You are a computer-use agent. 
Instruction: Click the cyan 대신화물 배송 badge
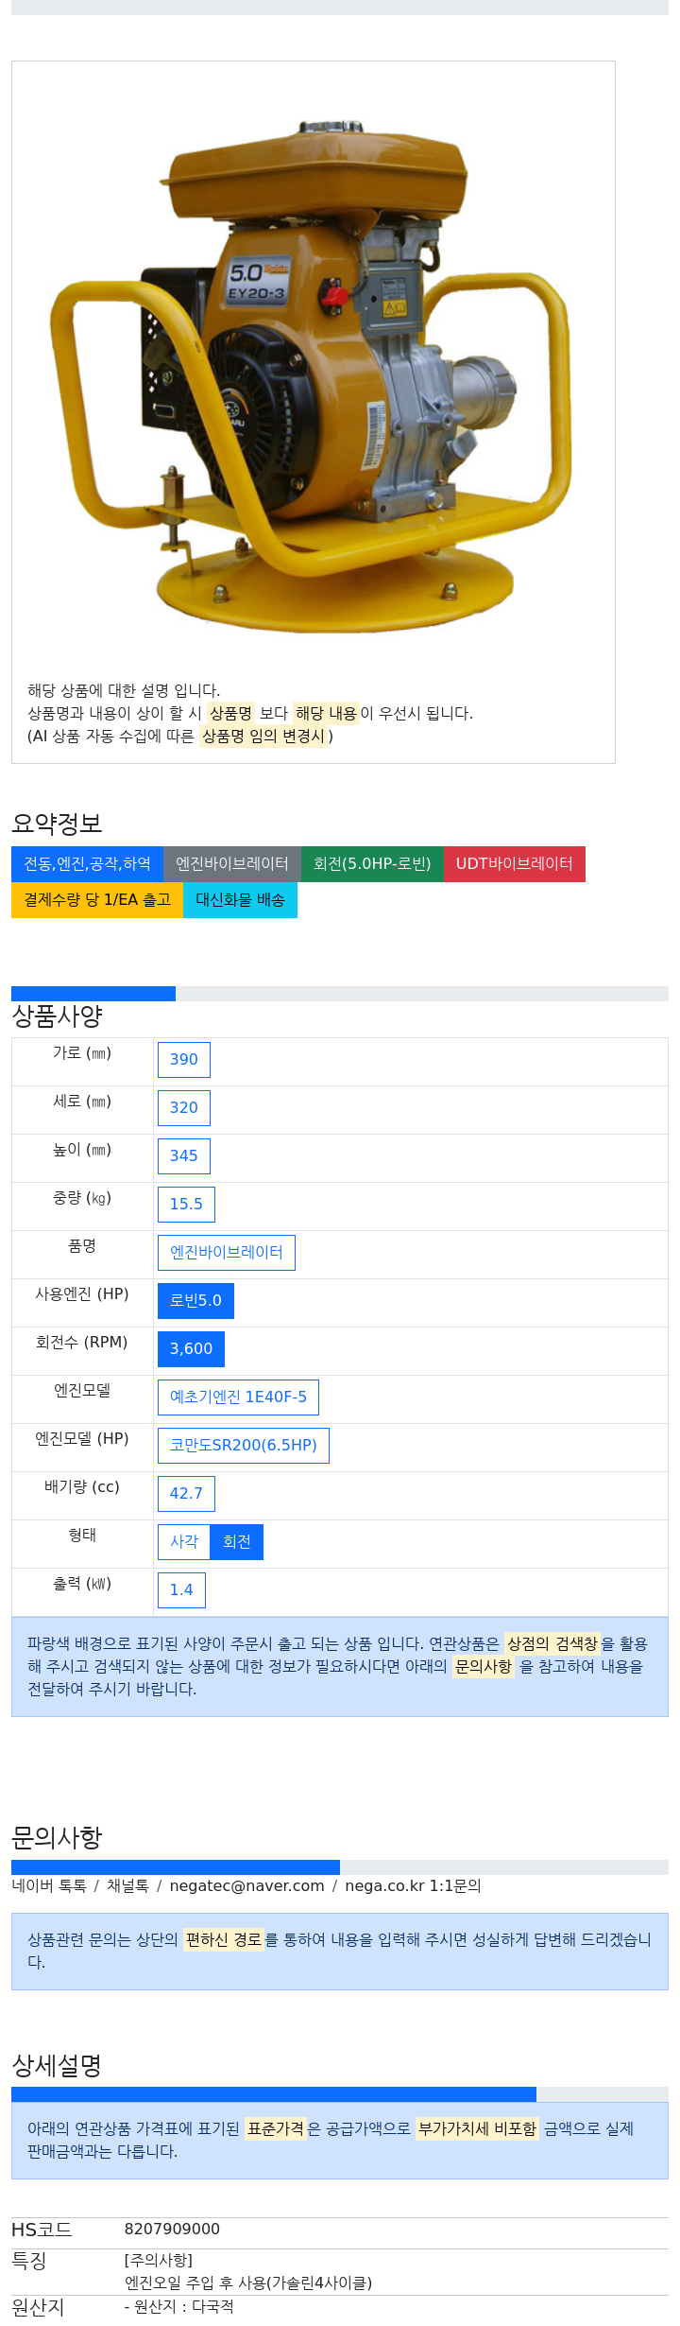coord(240,900)
